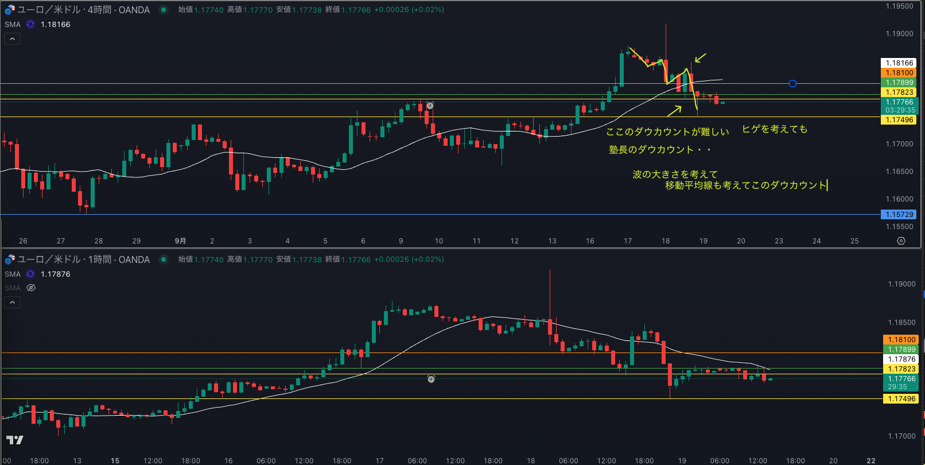Screen dimensions: 925x465
Task: Click the blue anchor handle on the selected horizontal line
Action: point(792,84)
